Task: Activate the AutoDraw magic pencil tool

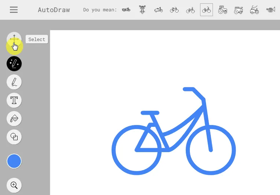Action: tap(14, 63)
